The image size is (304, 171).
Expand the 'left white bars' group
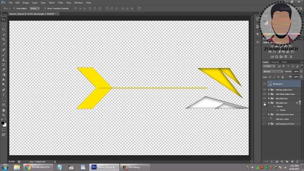pos(269,98)
